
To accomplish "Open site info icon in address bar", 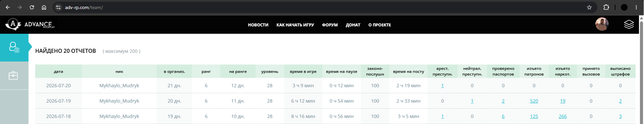I will point(58,7).
